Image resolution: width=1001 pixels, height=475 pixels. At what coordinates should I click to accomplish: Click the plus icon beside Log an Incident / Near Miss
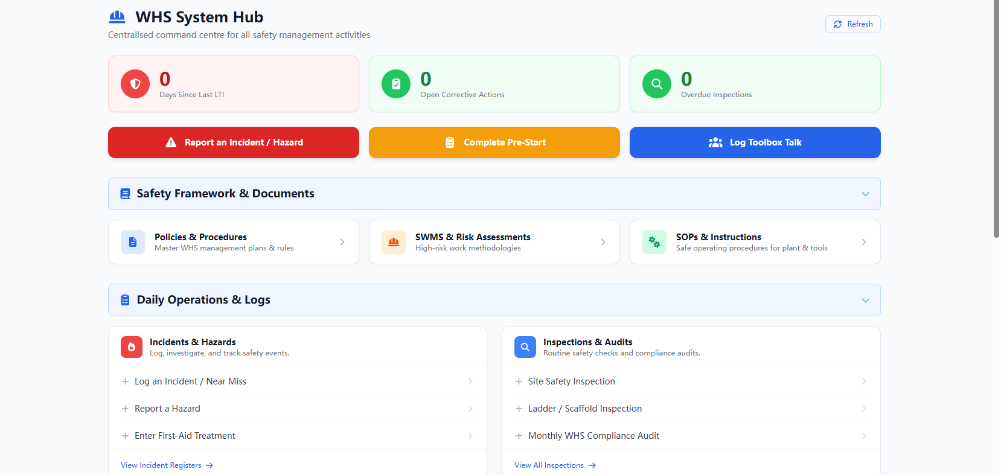click(x=125, y=381)
